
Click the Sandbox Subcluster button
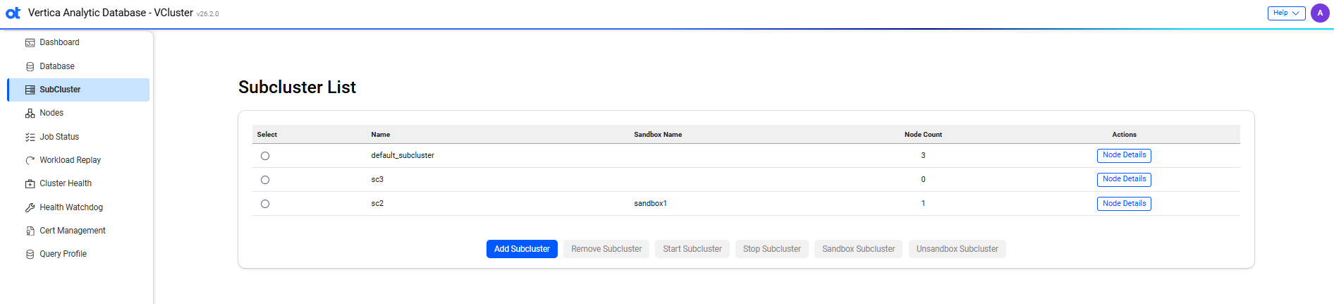(x=859, y=249)
